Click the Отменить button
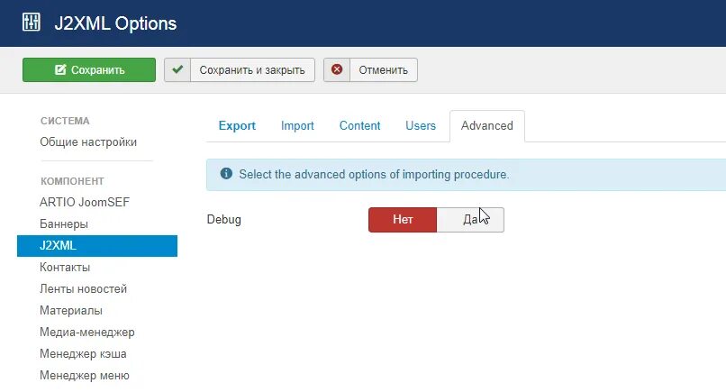 (x=370, y=70)
